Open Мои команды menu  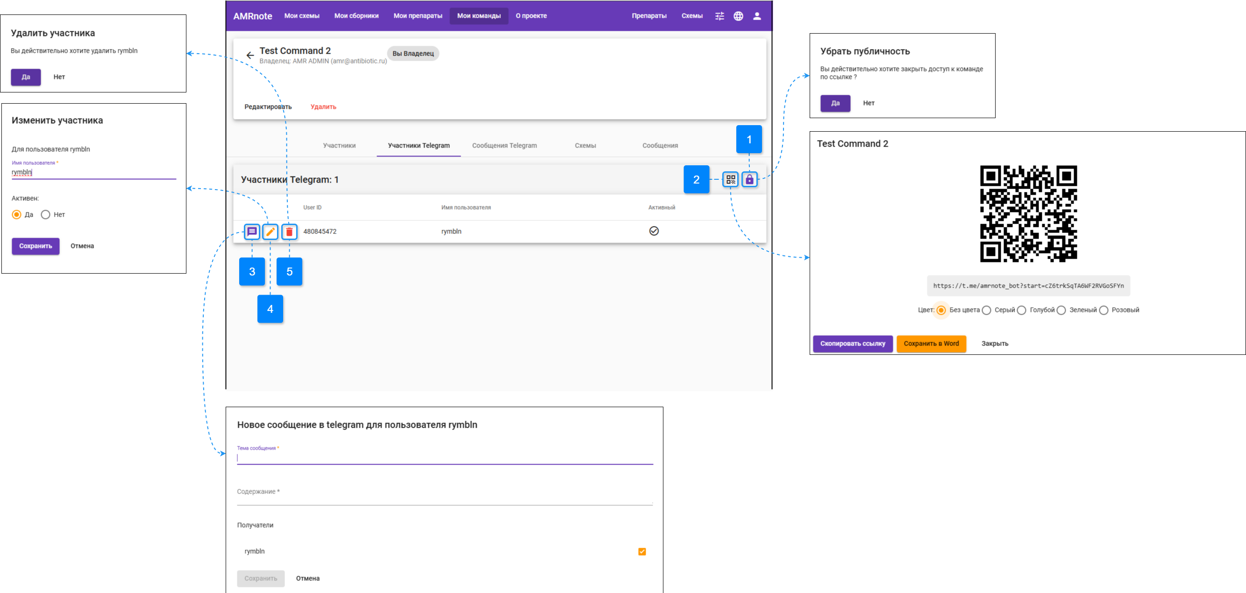479,15
